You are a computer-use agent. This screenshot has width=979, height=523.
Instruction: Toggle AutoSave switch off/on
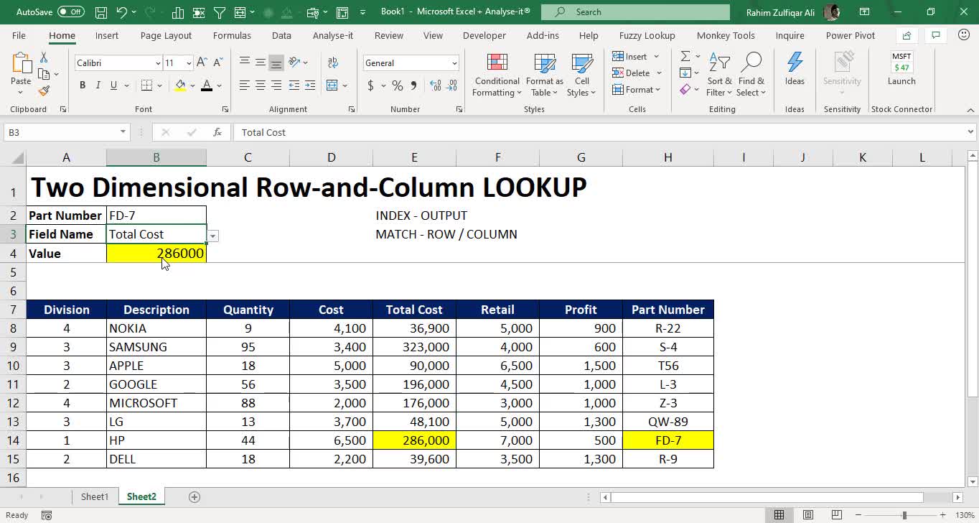pyautogui.click(x=70, y=11)
